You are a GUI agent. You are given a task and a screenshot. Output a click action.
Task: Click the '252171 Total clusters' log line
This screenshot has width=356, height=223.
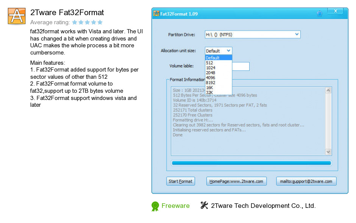[x=192, y=110]
